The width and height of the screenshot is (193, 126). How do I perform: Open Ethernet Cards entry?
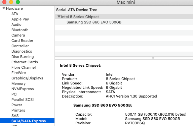tap(25, 62)
